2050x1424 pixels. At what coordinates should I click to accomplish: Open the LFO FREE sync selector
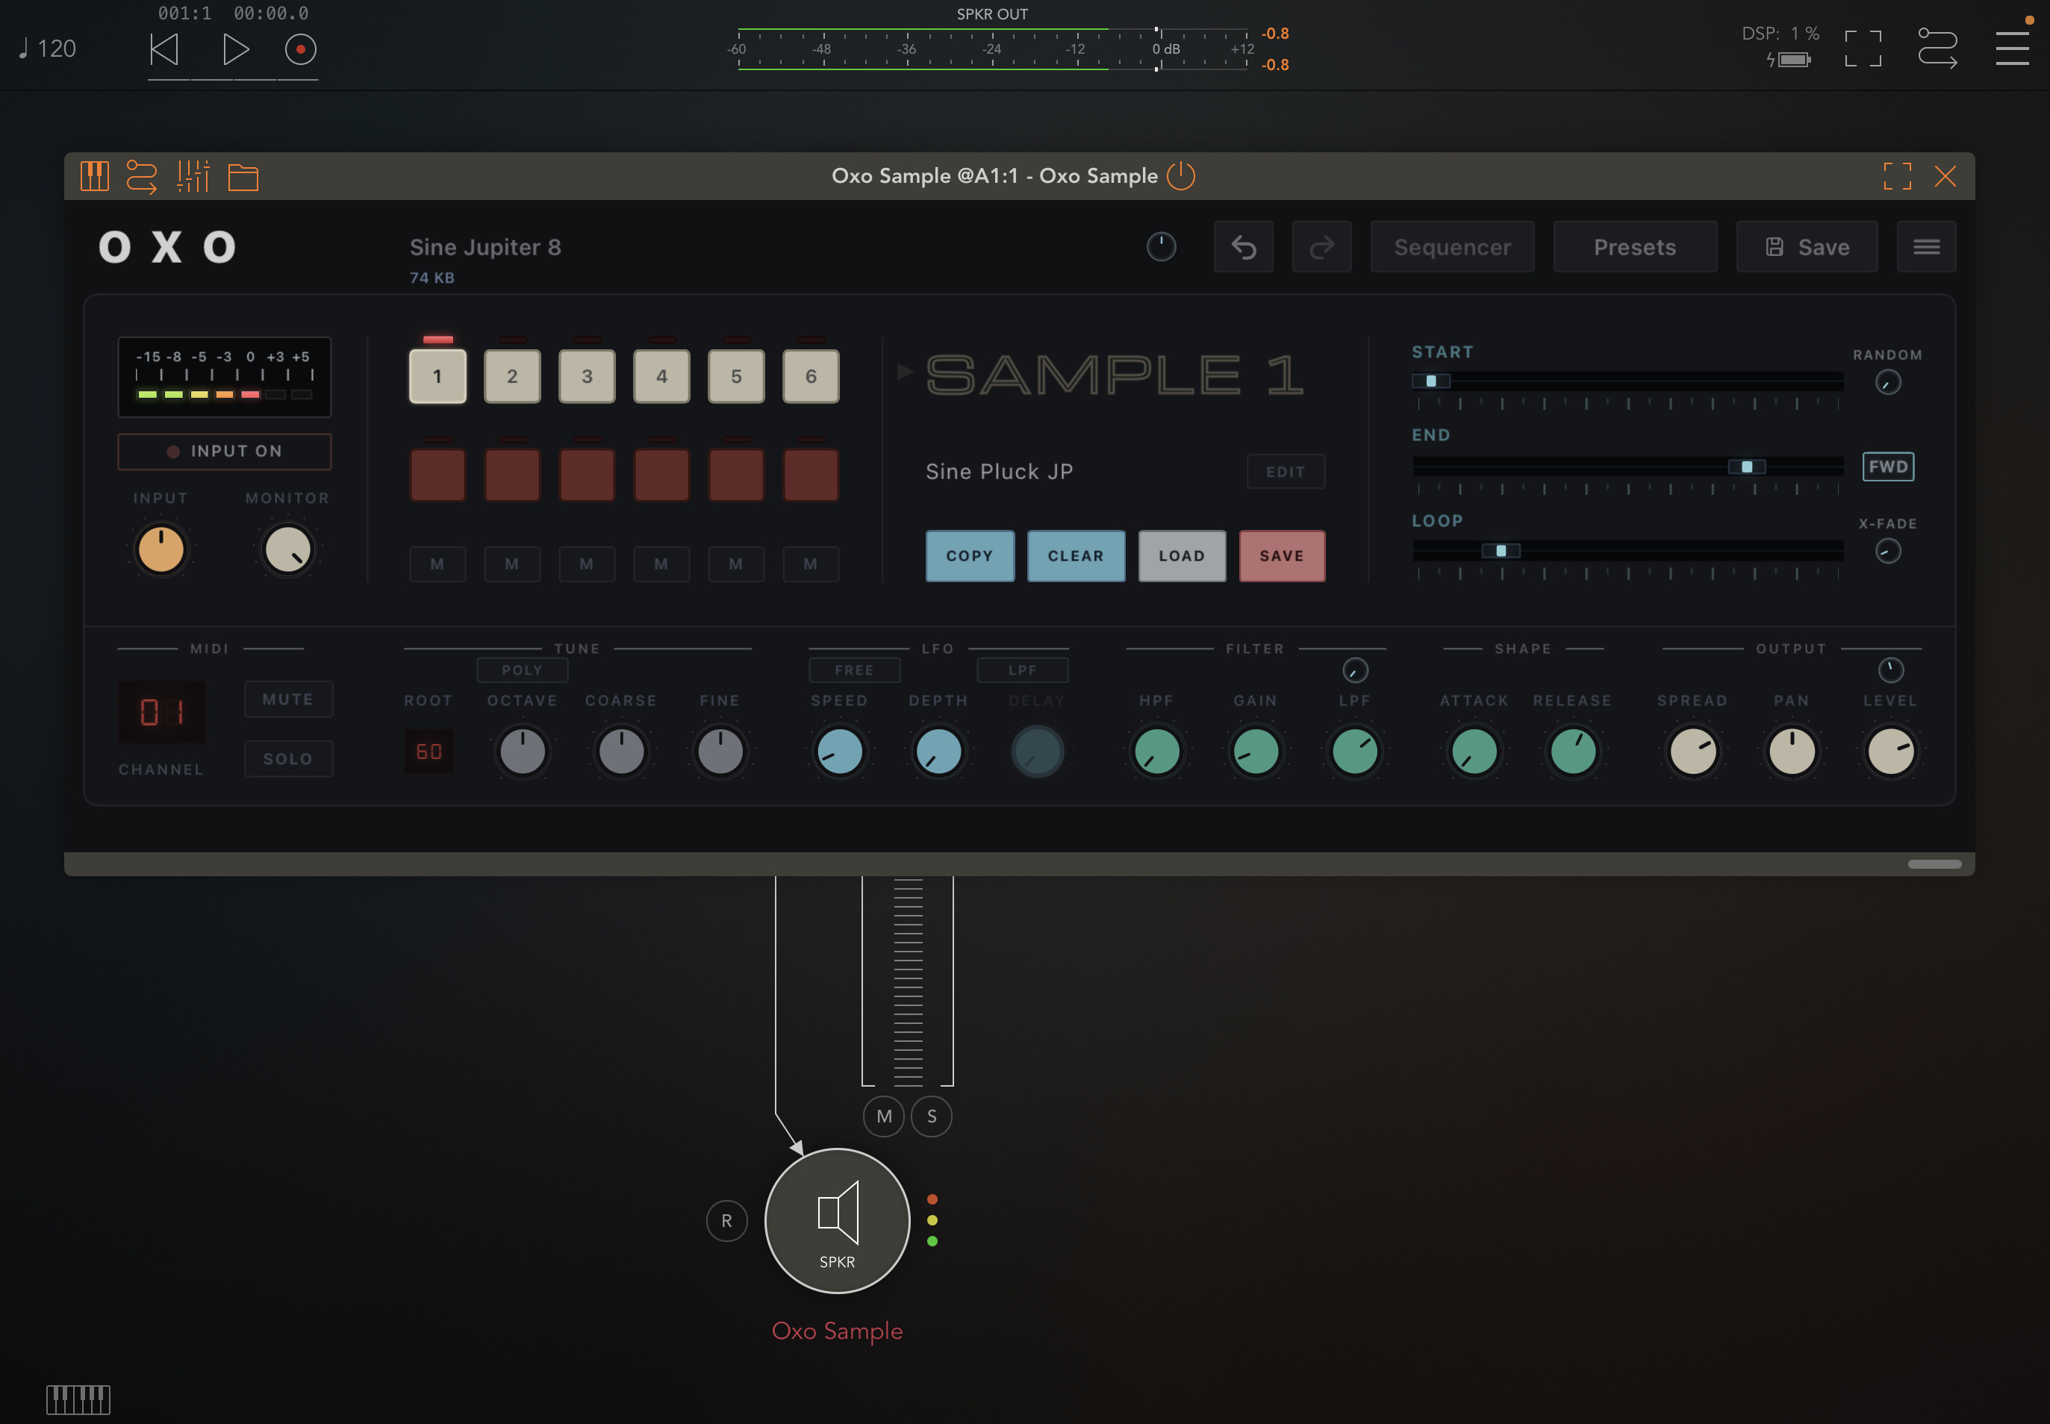(854, 670)
